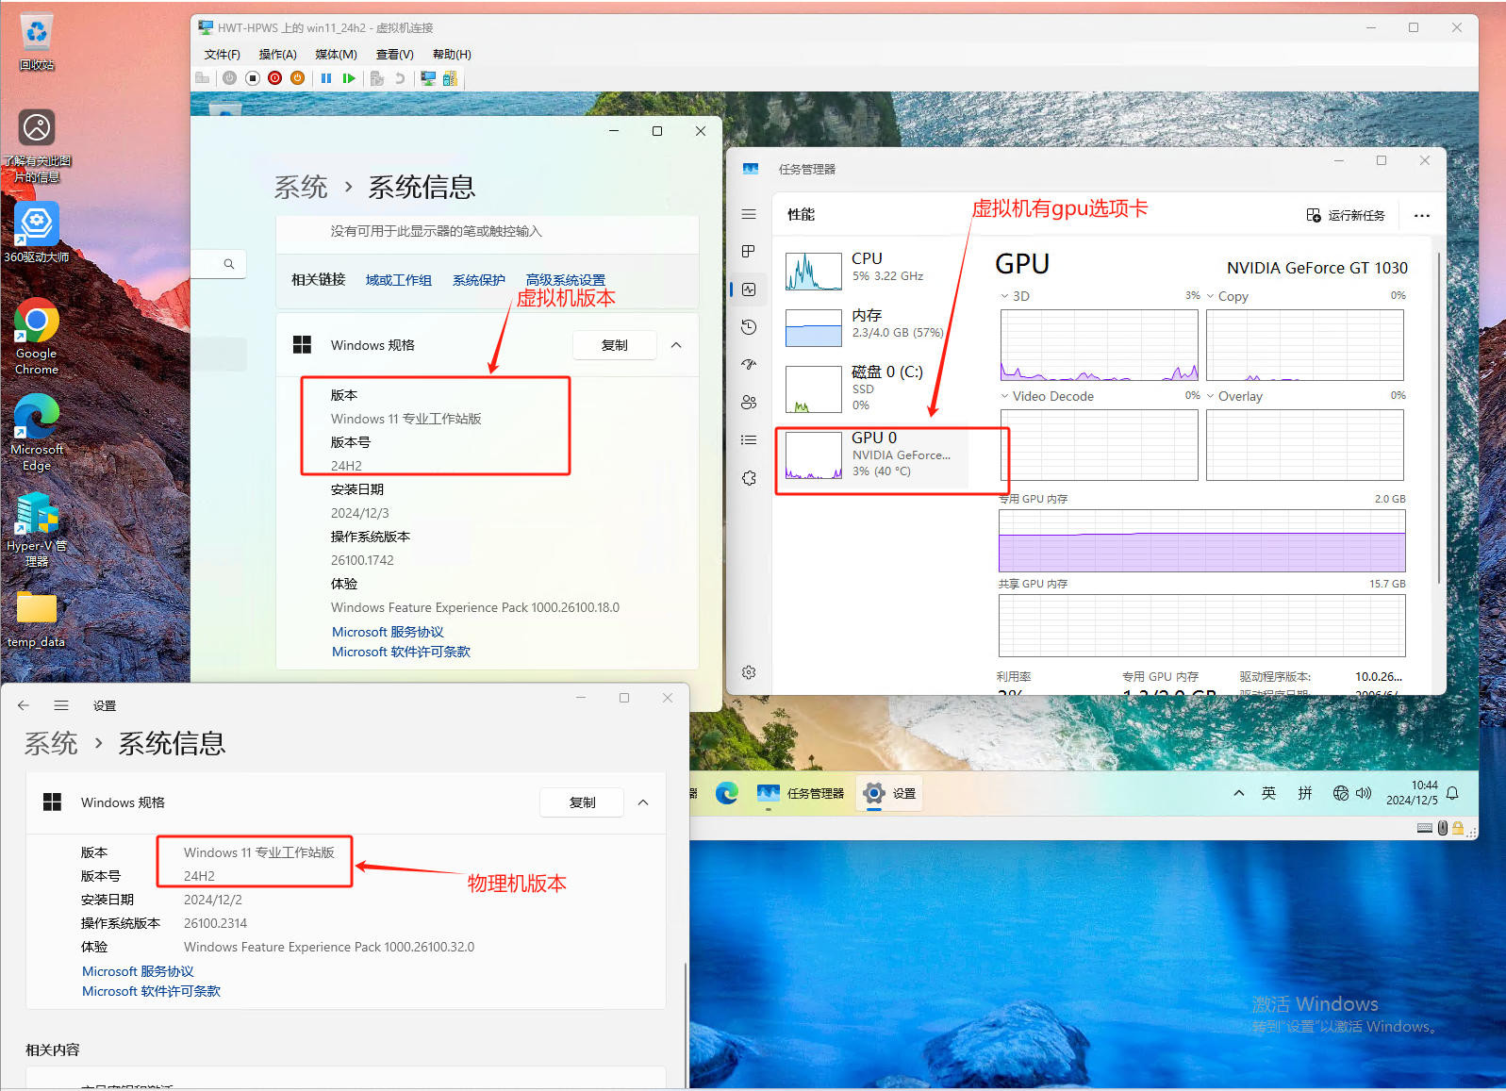Open the 操作(A) menu
Viewport: 1506px width, 1091px height.
(x=278, y=55)
